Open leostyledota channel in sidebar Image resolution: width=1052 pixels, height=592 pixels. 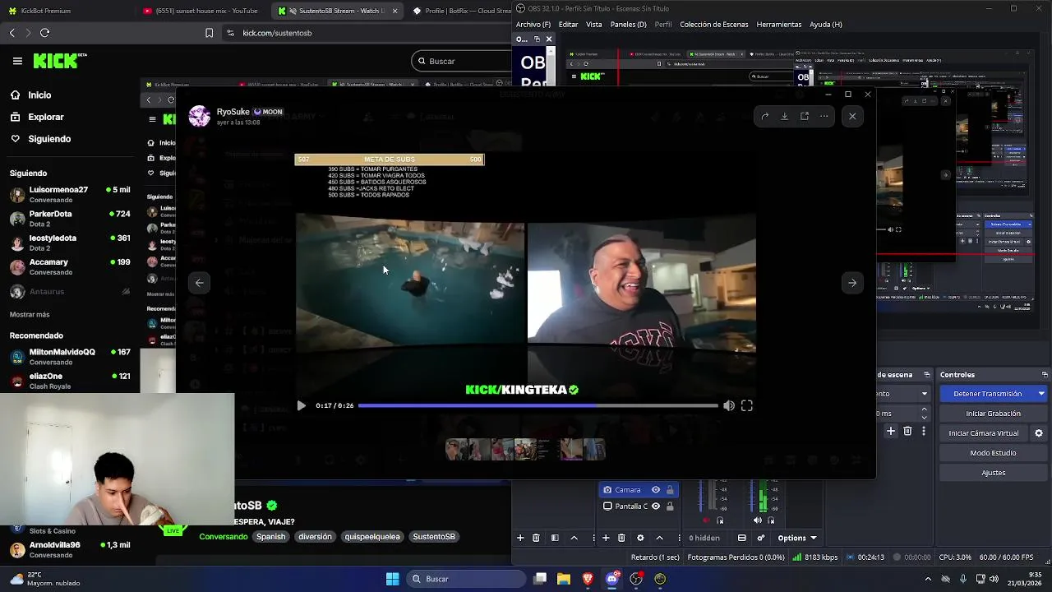click(x=70, y=243)
